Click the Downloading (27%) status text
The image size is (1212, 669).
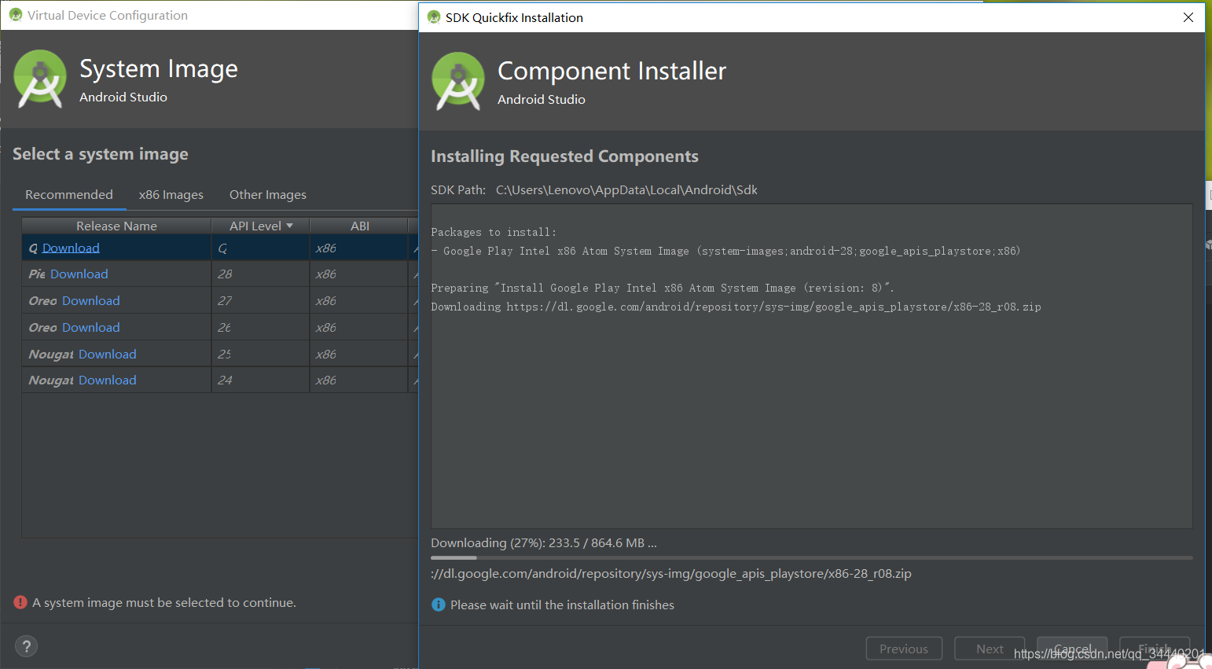coord(544,542)
